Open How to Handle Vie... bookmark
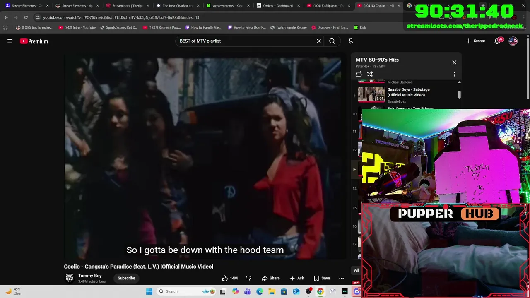The width and height of the screenshot is (530, 298). tap(204, 28)
